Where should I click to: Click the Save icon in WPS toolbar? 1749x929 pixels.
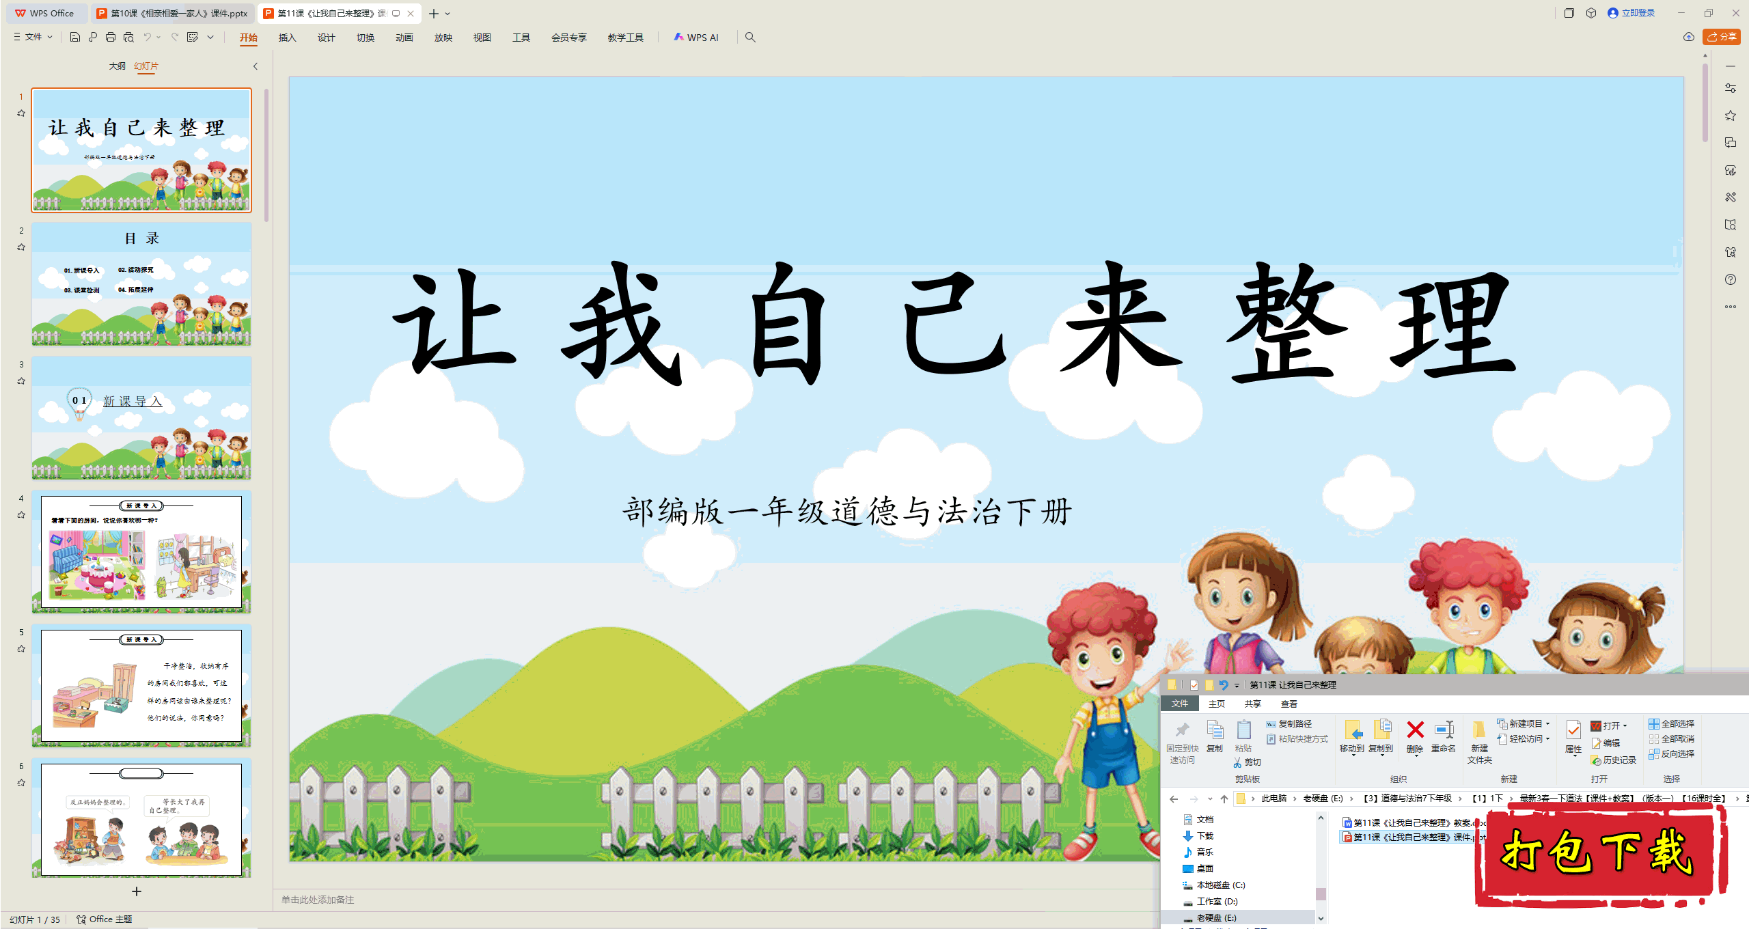75,37
